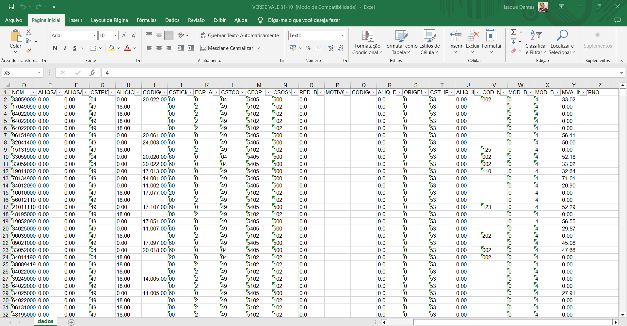This screenshot has height=326, width=627.
Task: Increase indent in alignment group
Action: click(x=191, y=48)
